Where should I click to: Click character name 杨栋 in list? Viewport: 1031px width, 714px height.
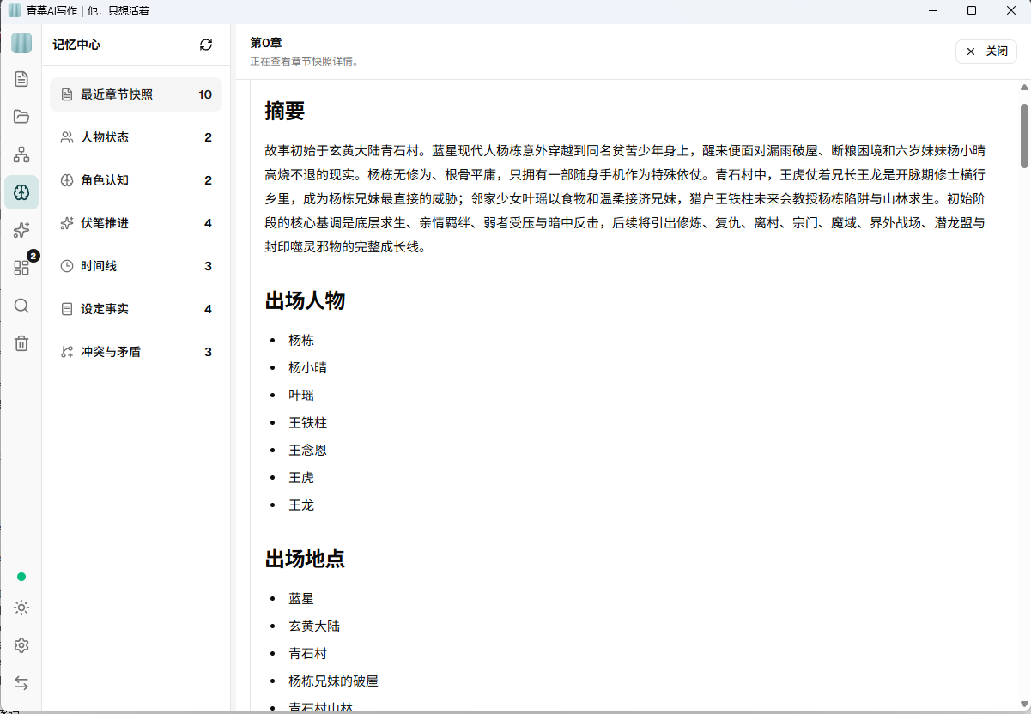[301, 341]
